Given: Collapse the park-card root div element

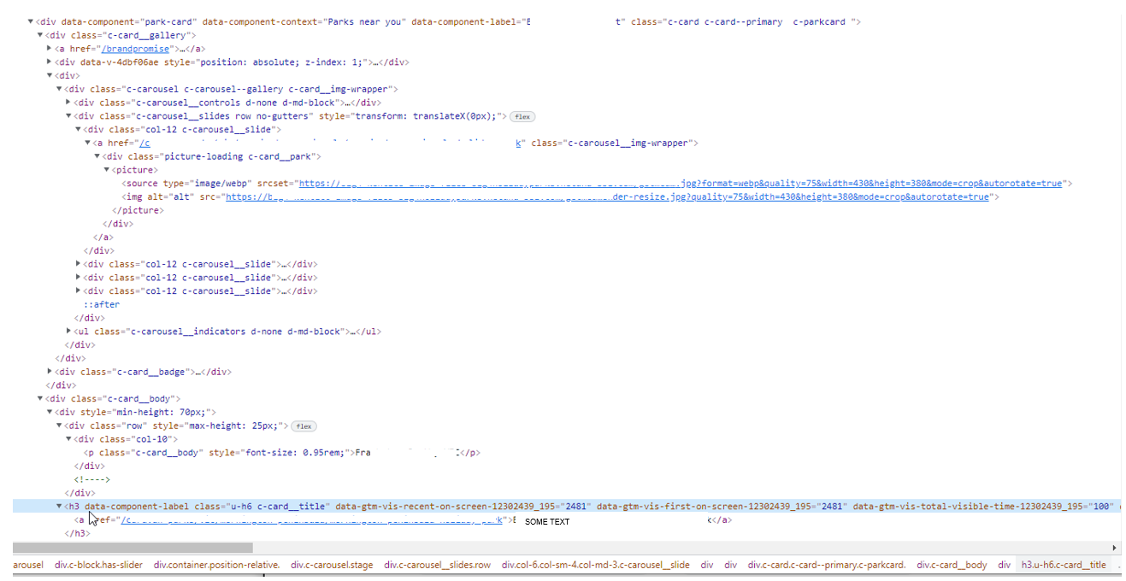Looking at the screenshot, I should pos(31,22).
